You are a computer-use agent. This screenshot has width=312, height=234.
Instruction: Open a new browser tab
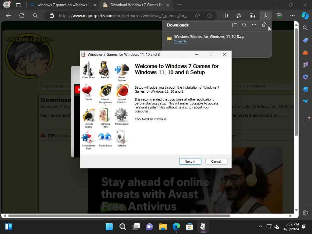point(179,5)
